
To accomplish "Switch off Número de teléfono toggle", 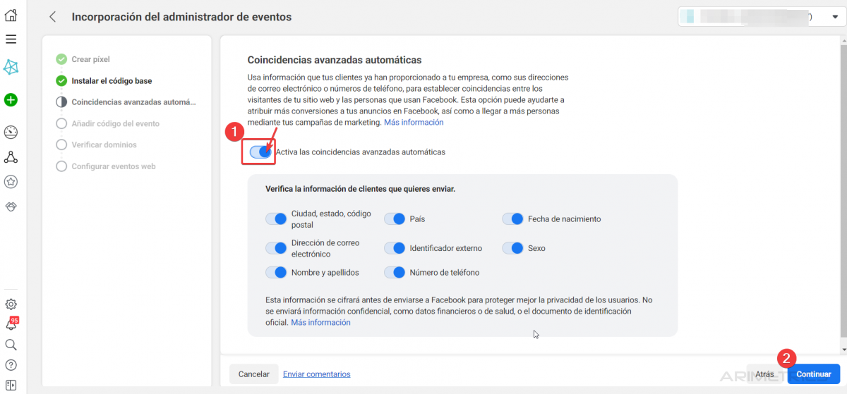I will pos(394,272).
